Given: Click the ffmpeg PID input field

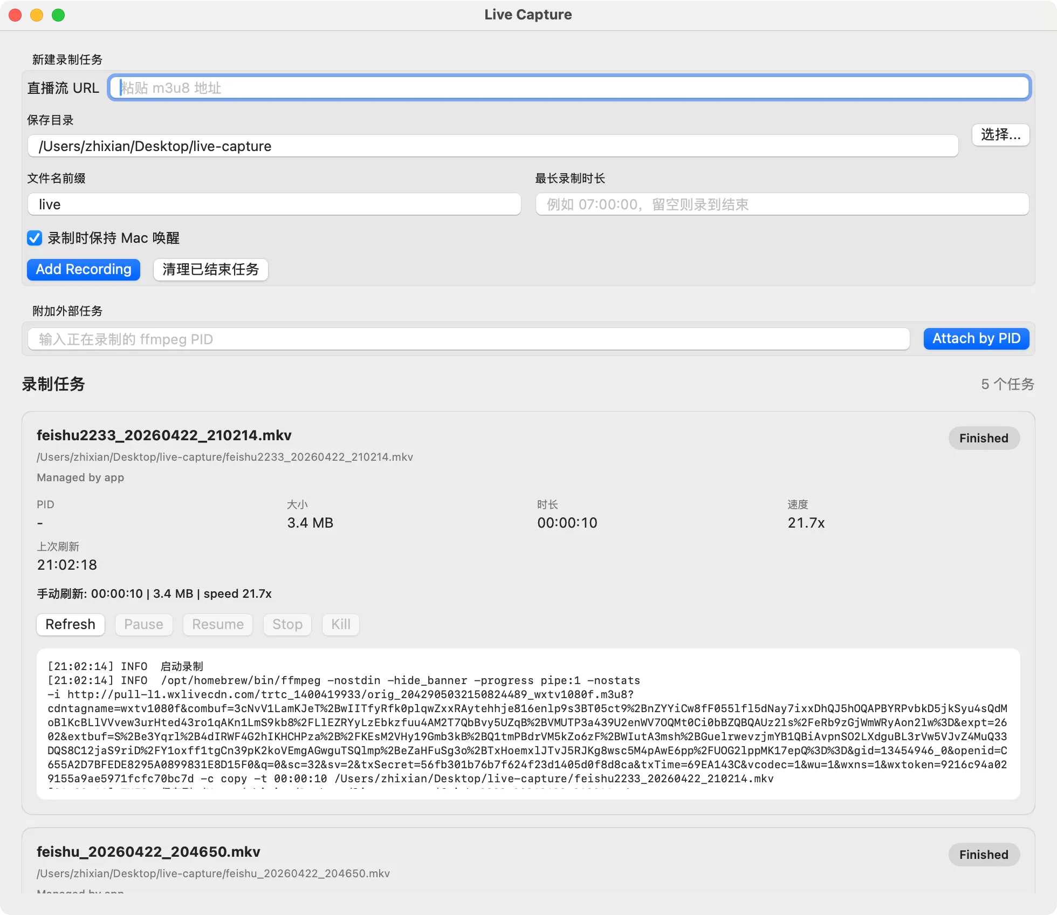Looking at the screenshot, I should 469,339.
